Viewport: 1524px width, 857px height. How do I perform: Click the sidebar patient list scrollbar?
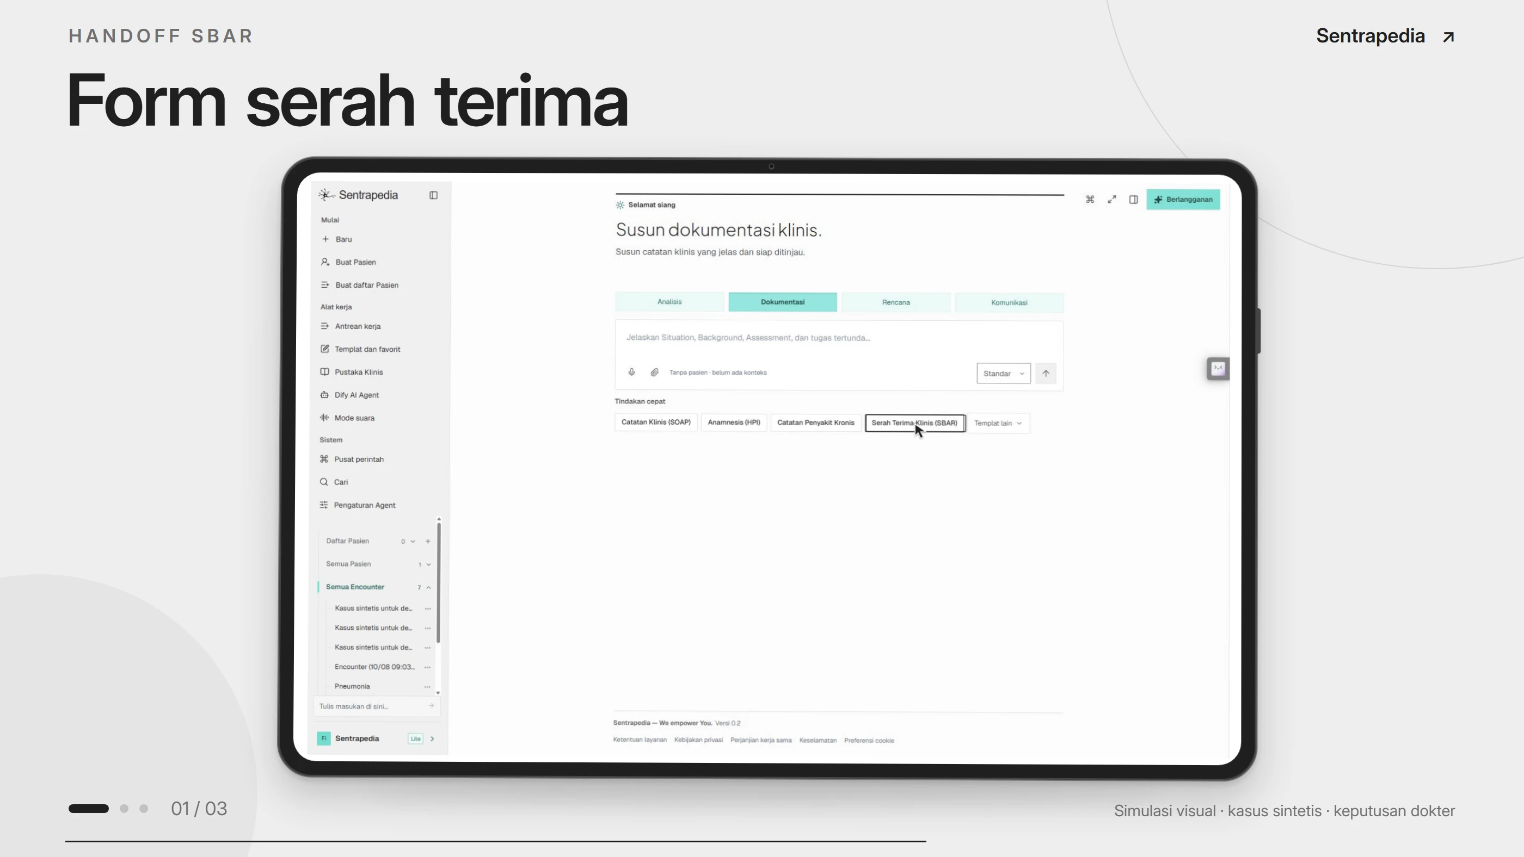(x=438, y=582)
